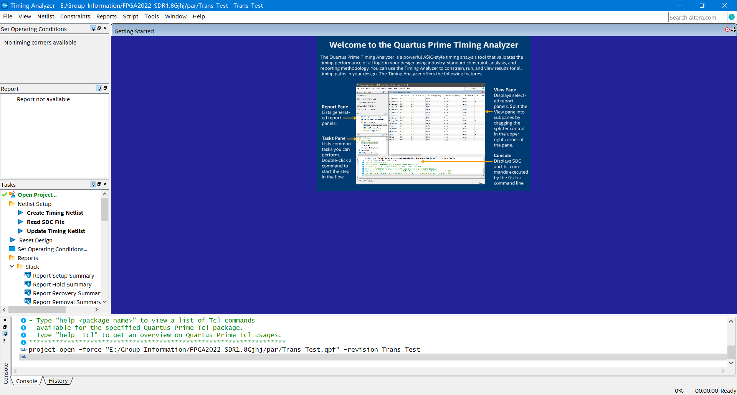737x395 pixels.
Task: Toggle the Report panel pin
Action: coord(99,88)
